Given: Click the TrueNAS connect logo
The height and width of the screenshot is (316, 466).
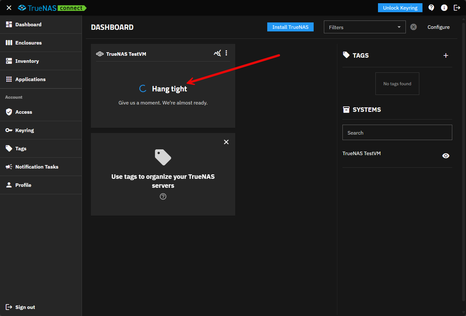Looking at the screenshot, I should [52, 8].
